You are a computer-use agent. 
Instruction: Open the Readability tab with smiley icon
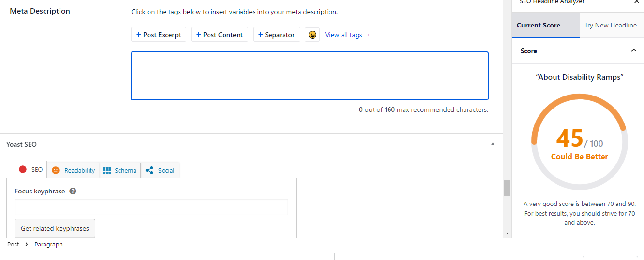tap(73, 170)
